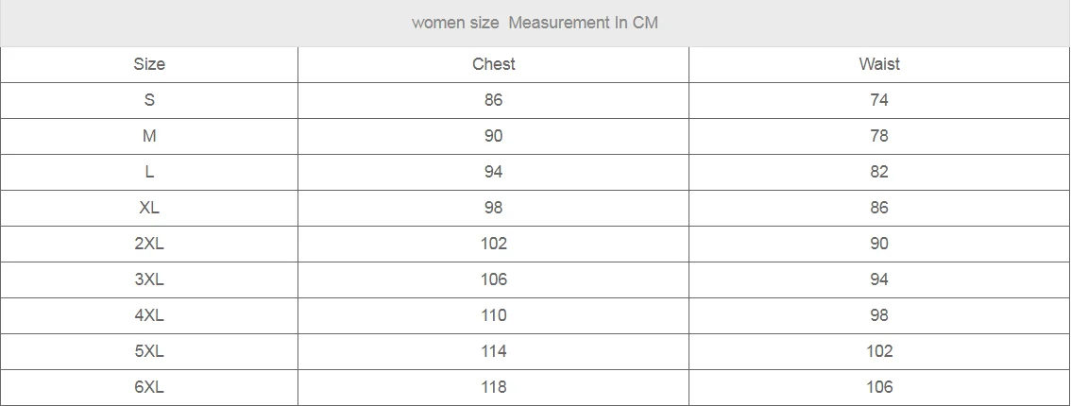The image size is (1071, 406).
Task: Select the Waist column header
Action: tap(879, 64)
